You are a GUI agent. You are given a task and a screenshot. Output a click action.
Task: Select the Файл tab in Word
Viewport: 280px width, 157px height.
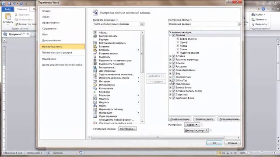click(8, 9)
